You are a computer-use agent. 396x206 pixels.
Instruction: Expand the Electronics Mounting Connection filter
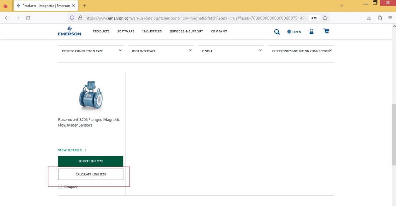coord(301,51)
